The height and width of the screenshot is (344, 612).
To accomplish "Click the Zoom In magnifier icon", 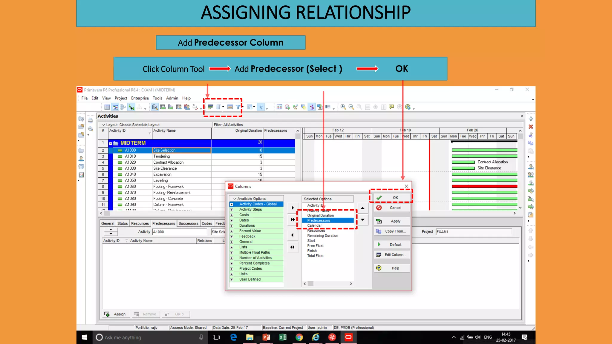I will pos(343,107).
